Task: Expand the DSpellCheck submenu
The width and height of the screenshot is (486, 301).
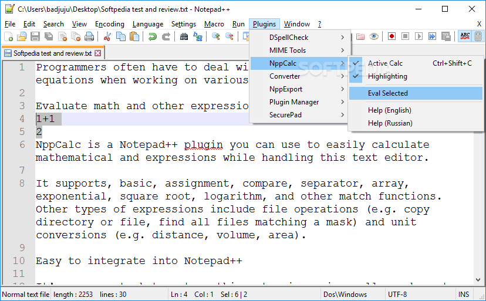Action: click(301, 37)
